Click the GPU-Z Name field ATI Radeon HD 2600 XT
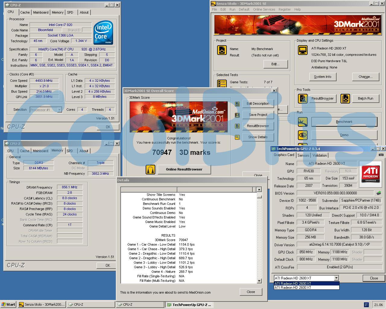This screenshot has height=309, width=386. [327, 164]
